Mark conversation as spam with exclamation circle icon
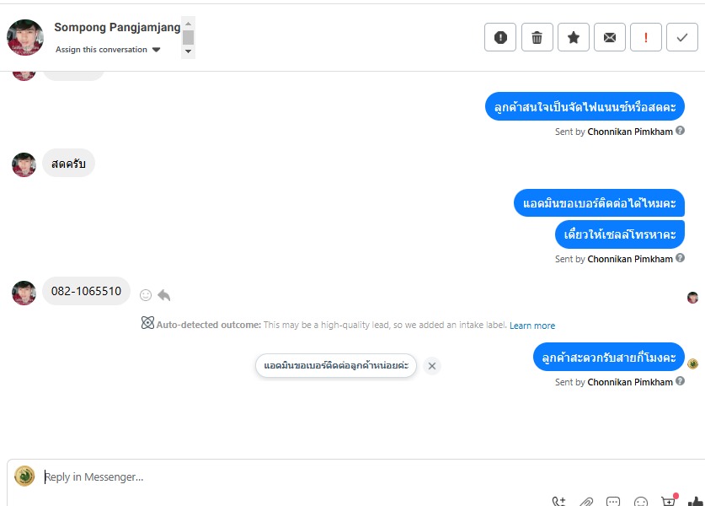Viewport: 705px width, 506px height. click(500, 37)
